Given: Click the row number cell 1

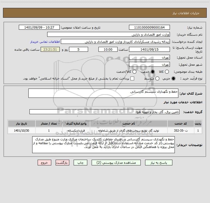Looking at the screenshot, I should 198,131.
